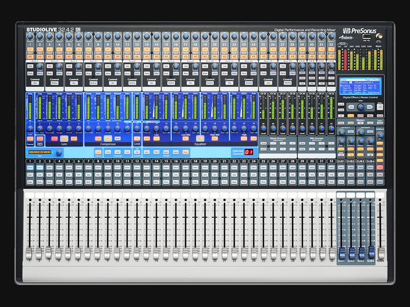Enable 48V phantom power on channel 12

(137, 49)
